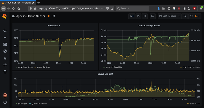The image size is (204, 108).
Task: Mark dashboard as favorite with star
Action: (x=49, y=16)
